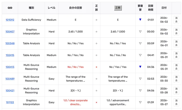
Task: Mark question 100348 for review
Action: click(140, 43)
